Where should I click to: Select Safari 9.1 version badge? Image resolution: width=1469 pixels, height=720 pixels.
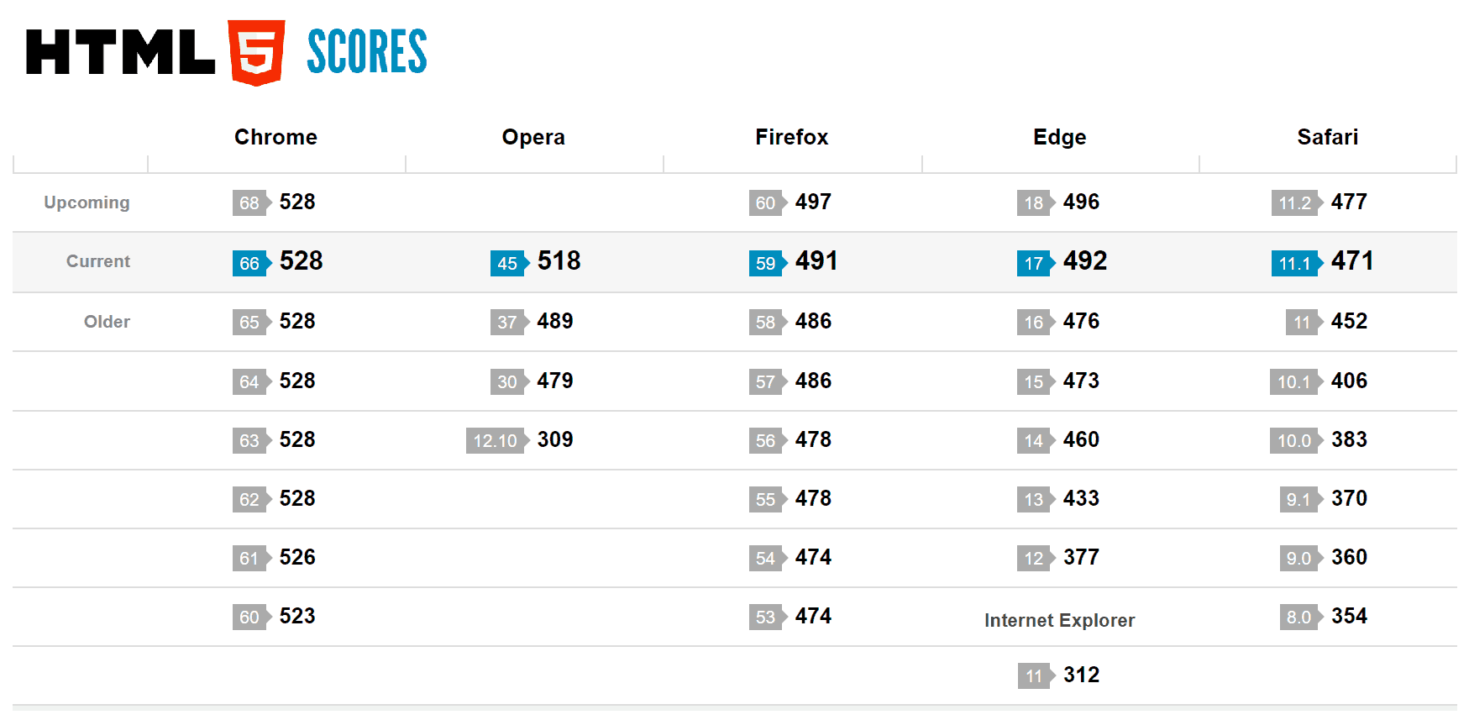(x=1301, y=499)
